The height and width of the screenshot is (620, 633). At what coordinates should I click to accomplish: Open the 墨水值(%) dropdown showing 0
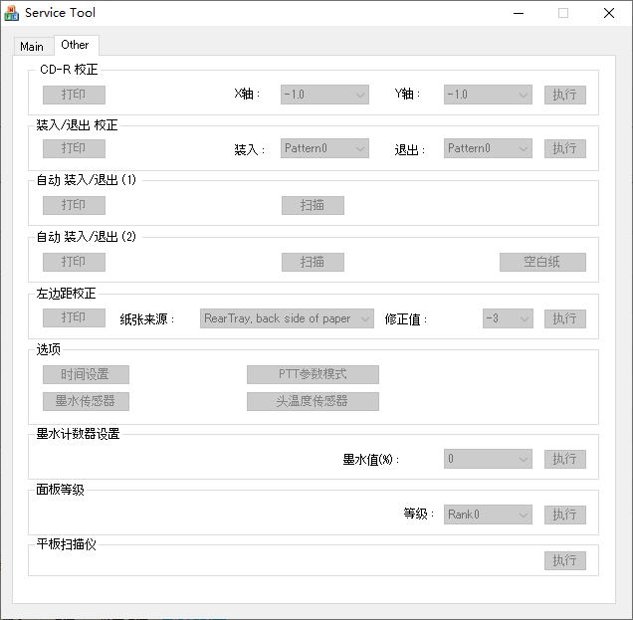coord(488,459)
